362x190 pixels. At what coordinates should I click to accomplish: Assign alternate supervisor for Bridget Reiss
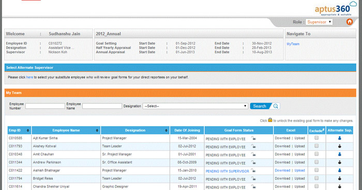[x=339, y=179]
